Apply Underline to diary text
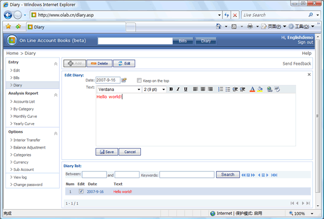Screen dimensions: 324x219 [185, 89]
